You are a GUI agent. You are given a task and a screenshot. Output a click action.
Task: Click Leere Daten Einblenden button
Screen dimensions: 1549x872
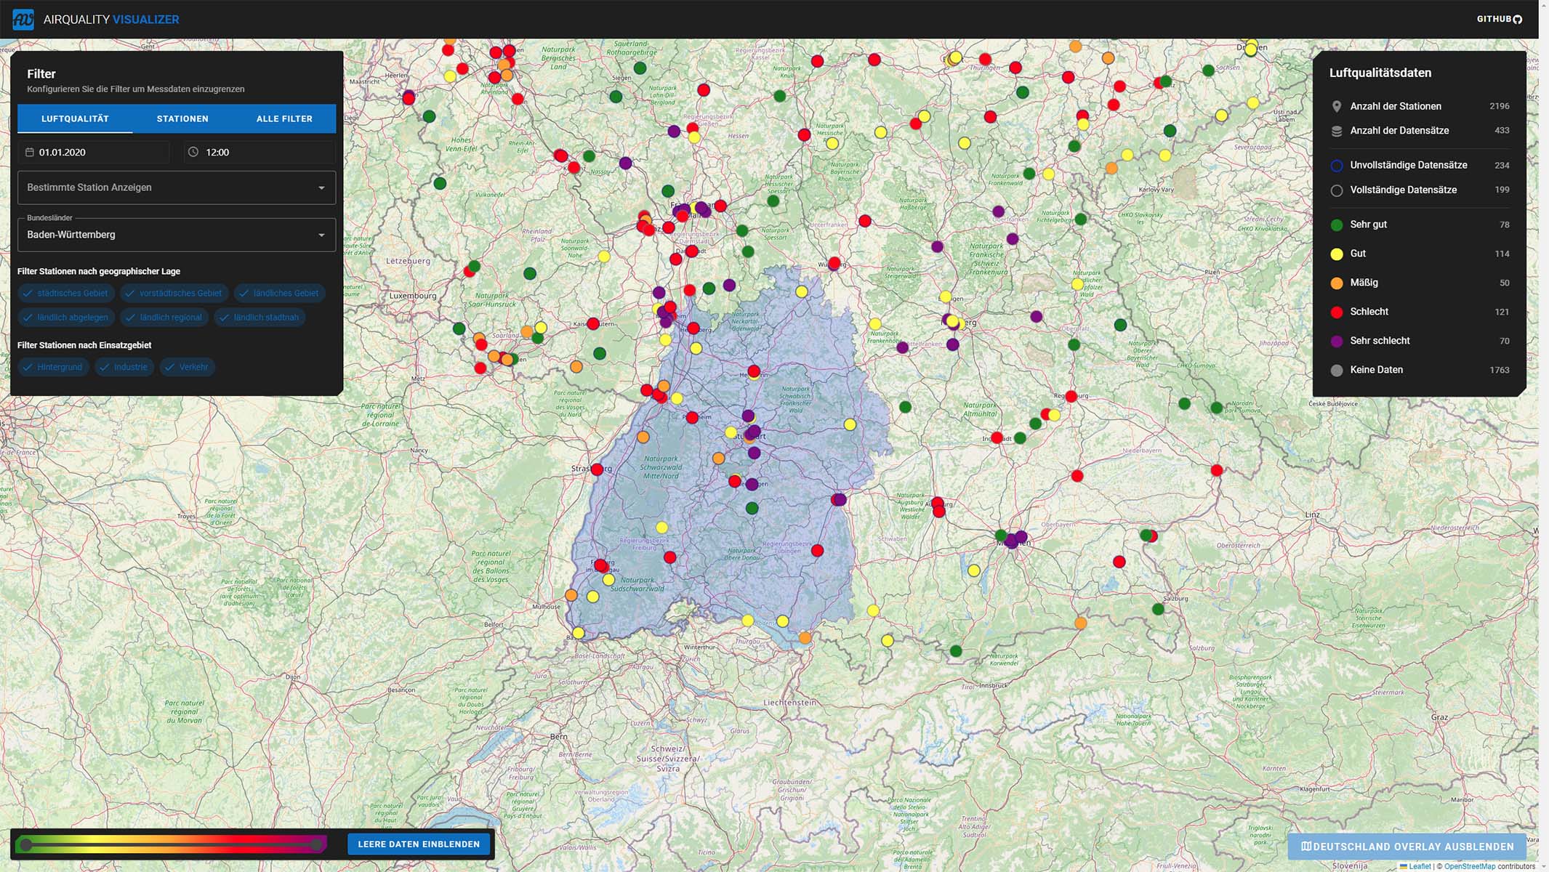419,844
